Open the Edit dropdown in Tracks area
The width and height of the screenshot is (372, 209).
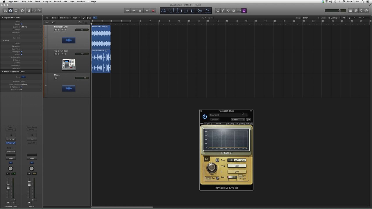(x=54, y=18)
